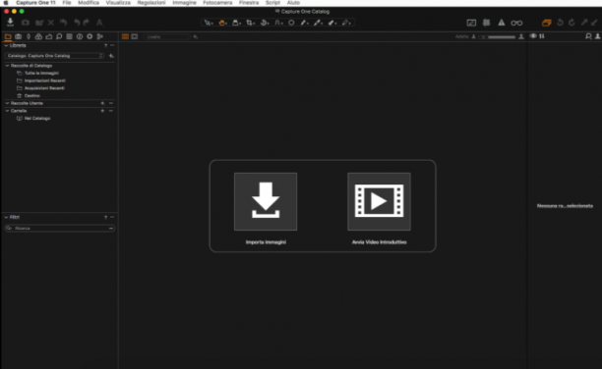Open the Exposure evaluation icon
This screenshot has height=369, width=602.
pos(471,23)
